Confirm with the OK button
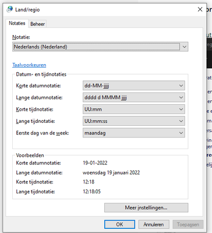This screenshot has height=233, width=212. (x=119, y=224)
